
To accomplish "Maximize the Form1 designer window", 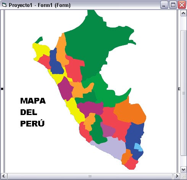I will [x=173, y=5].
